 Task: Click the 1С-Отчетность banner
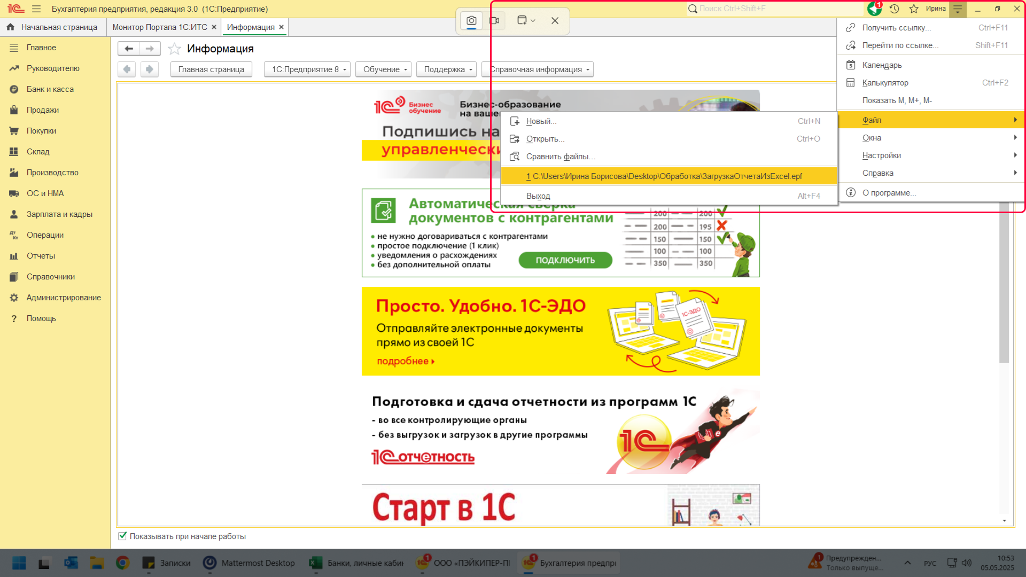561,431
